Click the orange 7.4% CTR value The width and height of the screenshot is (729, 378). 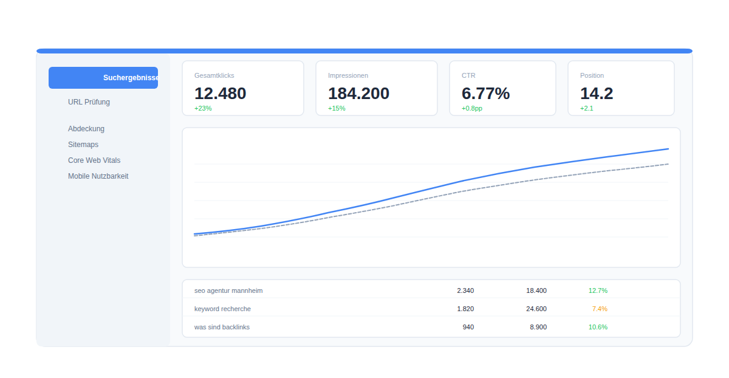pyautogui.click(x=600, y=309)
